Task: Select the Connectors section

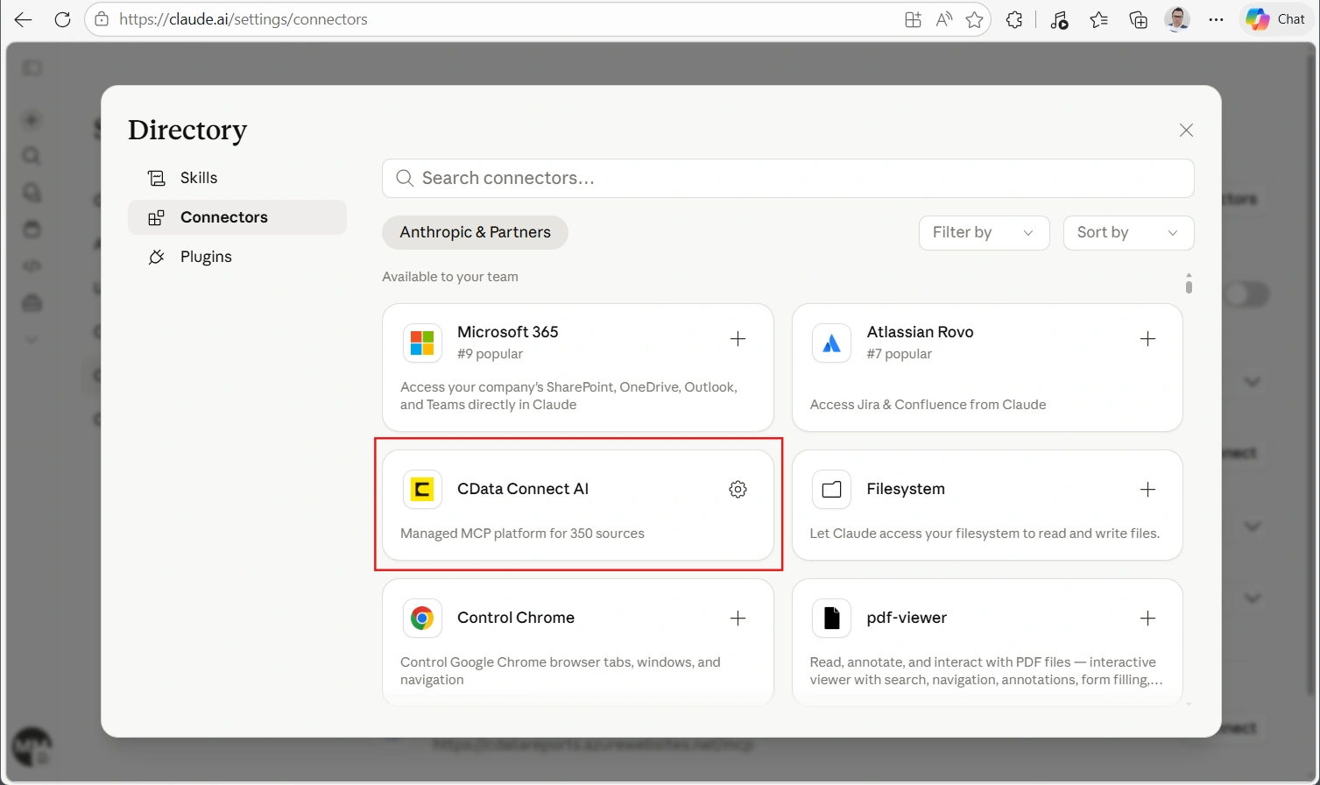Action: pyautogui.click(x=237, y=217)
